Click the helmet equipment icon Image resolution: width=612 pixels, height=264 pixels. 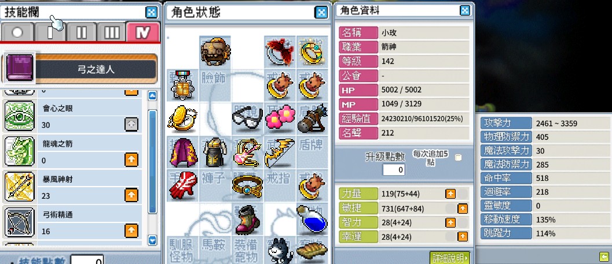tap(215, 51)
